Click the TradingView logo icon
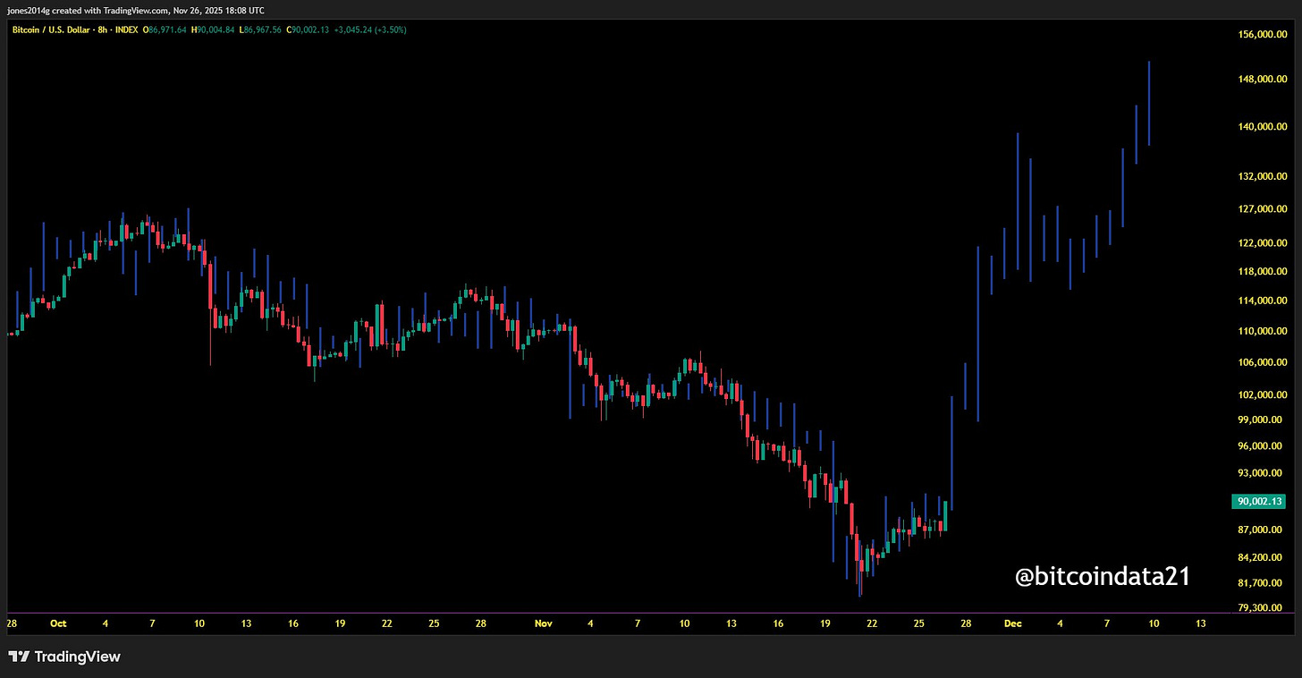The height and width of the screenshot is (678, 1302). click(18, 657)
